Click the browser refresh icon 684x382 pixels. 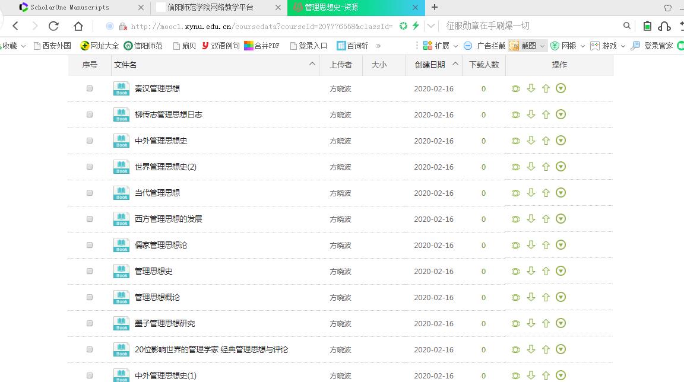53,26
